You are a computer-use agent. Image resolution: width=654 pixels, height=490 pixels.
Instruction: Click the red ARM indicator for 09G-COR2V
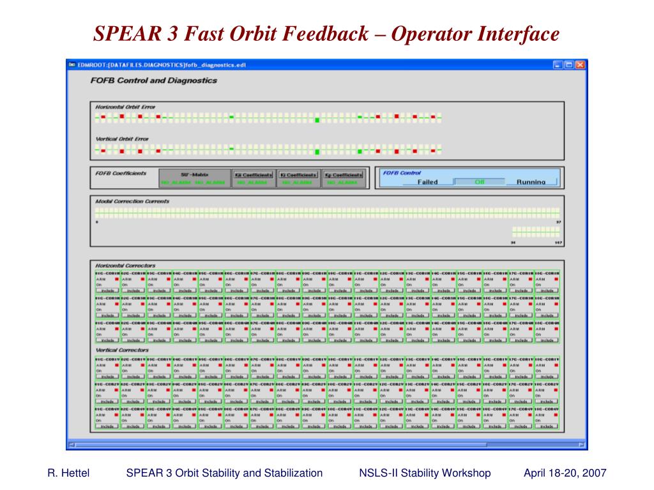(324, 390)
